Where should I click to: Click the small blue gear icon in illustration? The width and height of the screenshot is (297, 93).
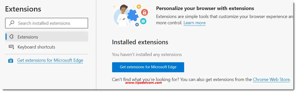pos(137,24)
